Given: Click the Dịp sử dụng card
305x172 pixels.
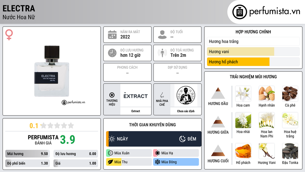Looking at the screenshot, I should (x=178, y=72).
